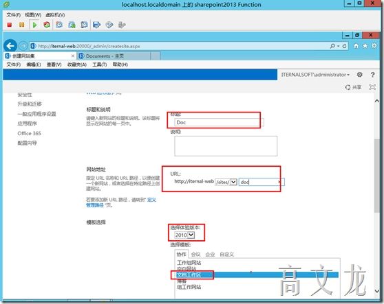This screenshot has width=384, height=304.
Task: Refresh the createsite.aspx page
Action: [345, 46]
